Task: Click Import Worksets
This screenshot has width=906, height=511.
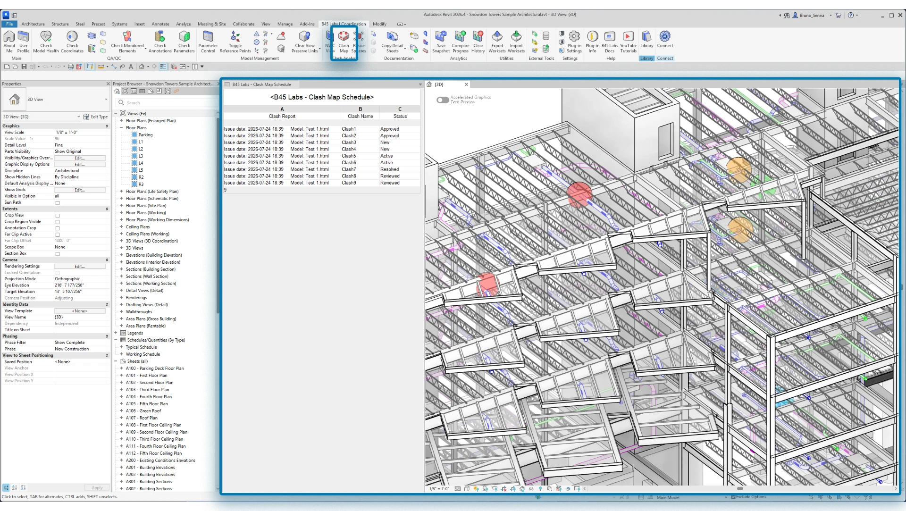Action: tap(516, 42)
